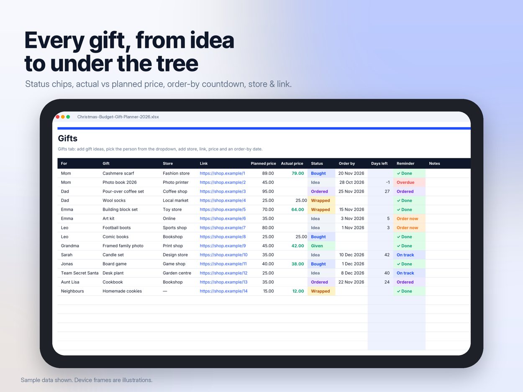This screenshot has height=392, width=523.
Task: Click the 'Done' reminder for Cashmere scarf
Action: tap(409, 173)
